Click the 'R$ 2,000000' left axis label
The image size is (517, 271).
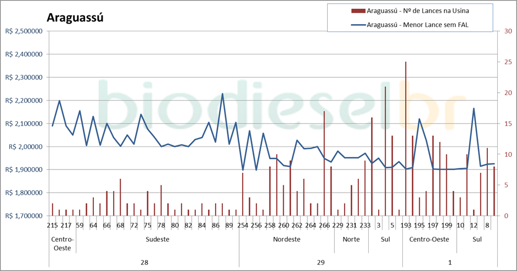point(24,146)
